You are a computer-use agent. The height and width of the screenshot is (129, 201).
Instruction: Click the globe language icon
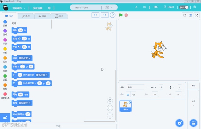click(49, 8)
